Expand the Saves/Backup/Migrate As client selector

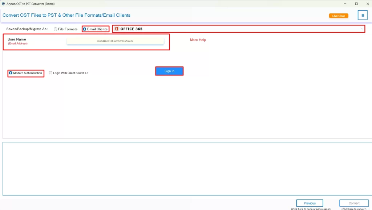point(240,29)
